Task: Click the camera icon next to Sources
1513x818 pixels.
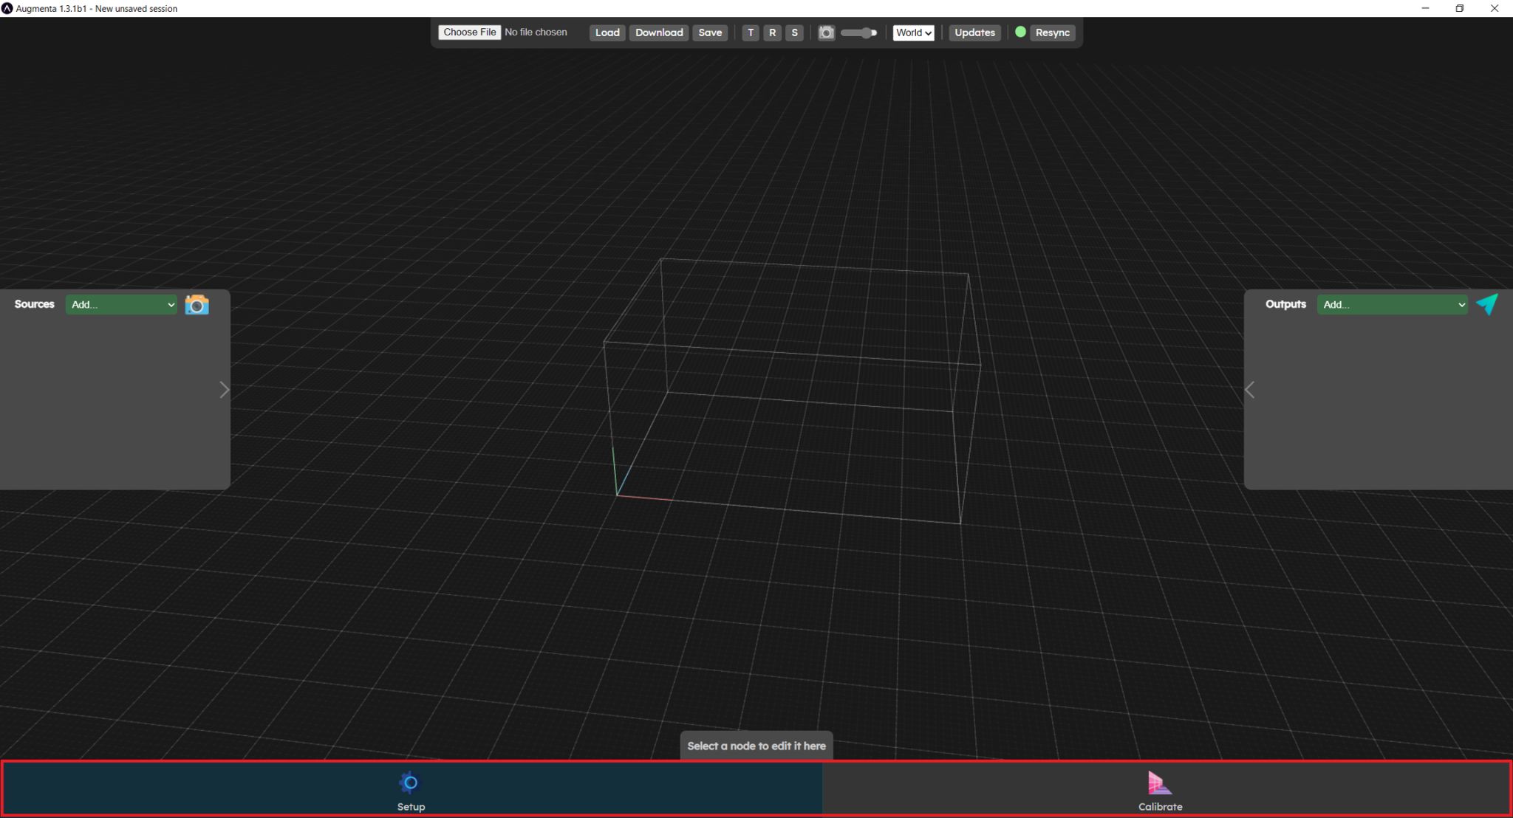Action: click(197, 304)
